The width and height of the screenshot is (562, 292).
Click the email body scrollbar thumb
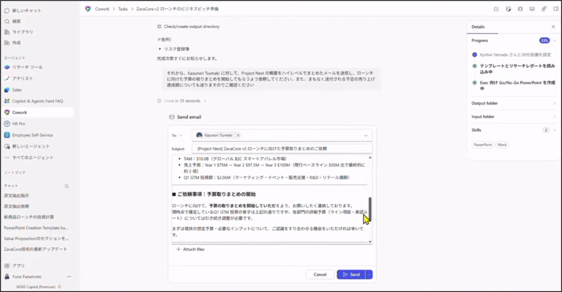(x=370, y=208)
